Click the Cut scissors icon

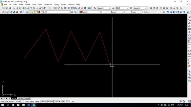point(28,8)
